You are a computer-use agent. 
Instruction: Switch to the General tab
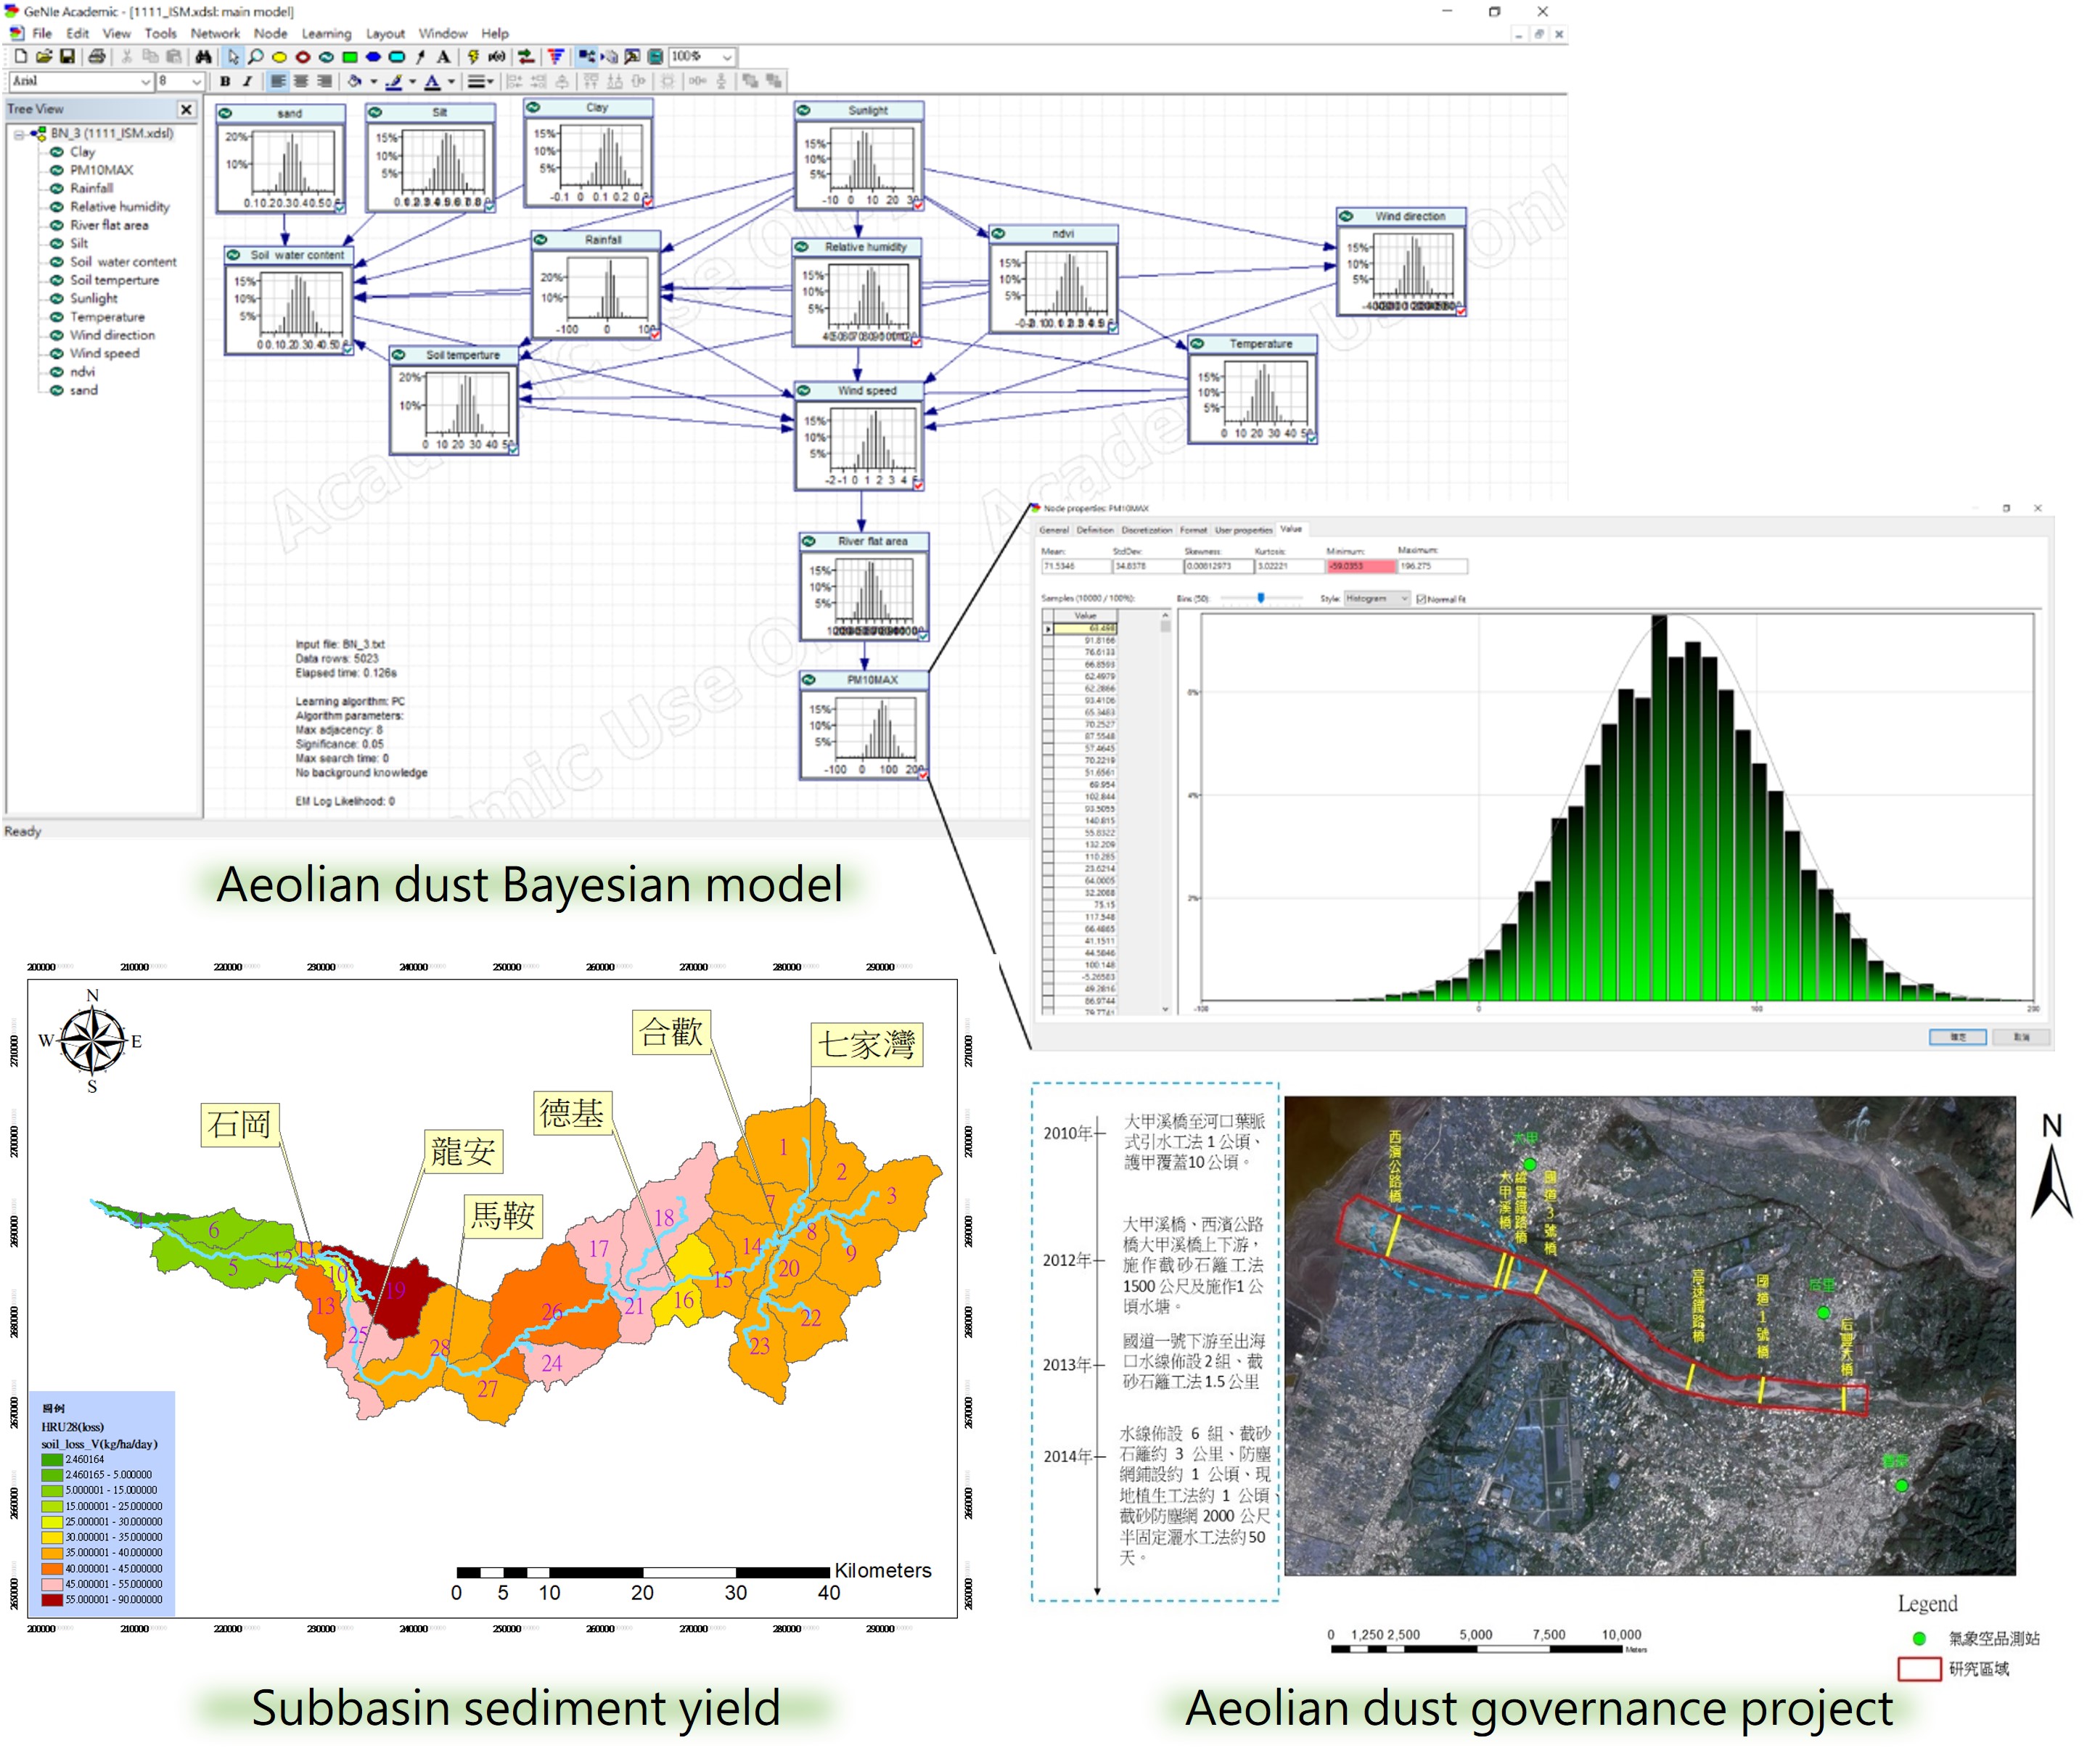[x=1054, y=530]
